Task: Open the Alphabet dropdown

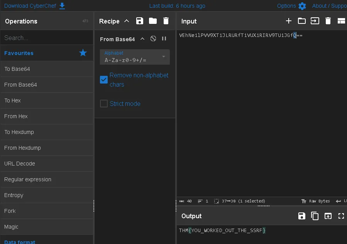Action: pyautogui.click(x=135, y=57)
